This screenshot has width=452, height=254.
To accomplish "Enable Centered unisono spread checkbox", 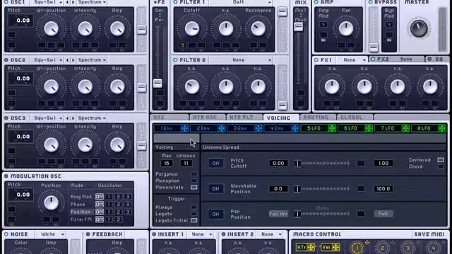I will (441, 160).
